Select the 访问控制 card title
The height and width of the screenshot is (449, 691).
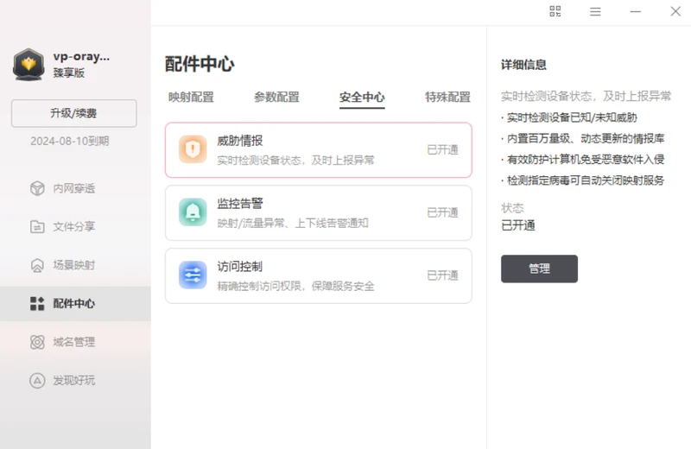(240, 266)
